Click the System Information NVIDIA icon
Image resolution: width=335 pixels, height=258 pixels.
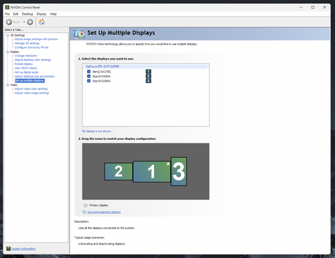9,249
